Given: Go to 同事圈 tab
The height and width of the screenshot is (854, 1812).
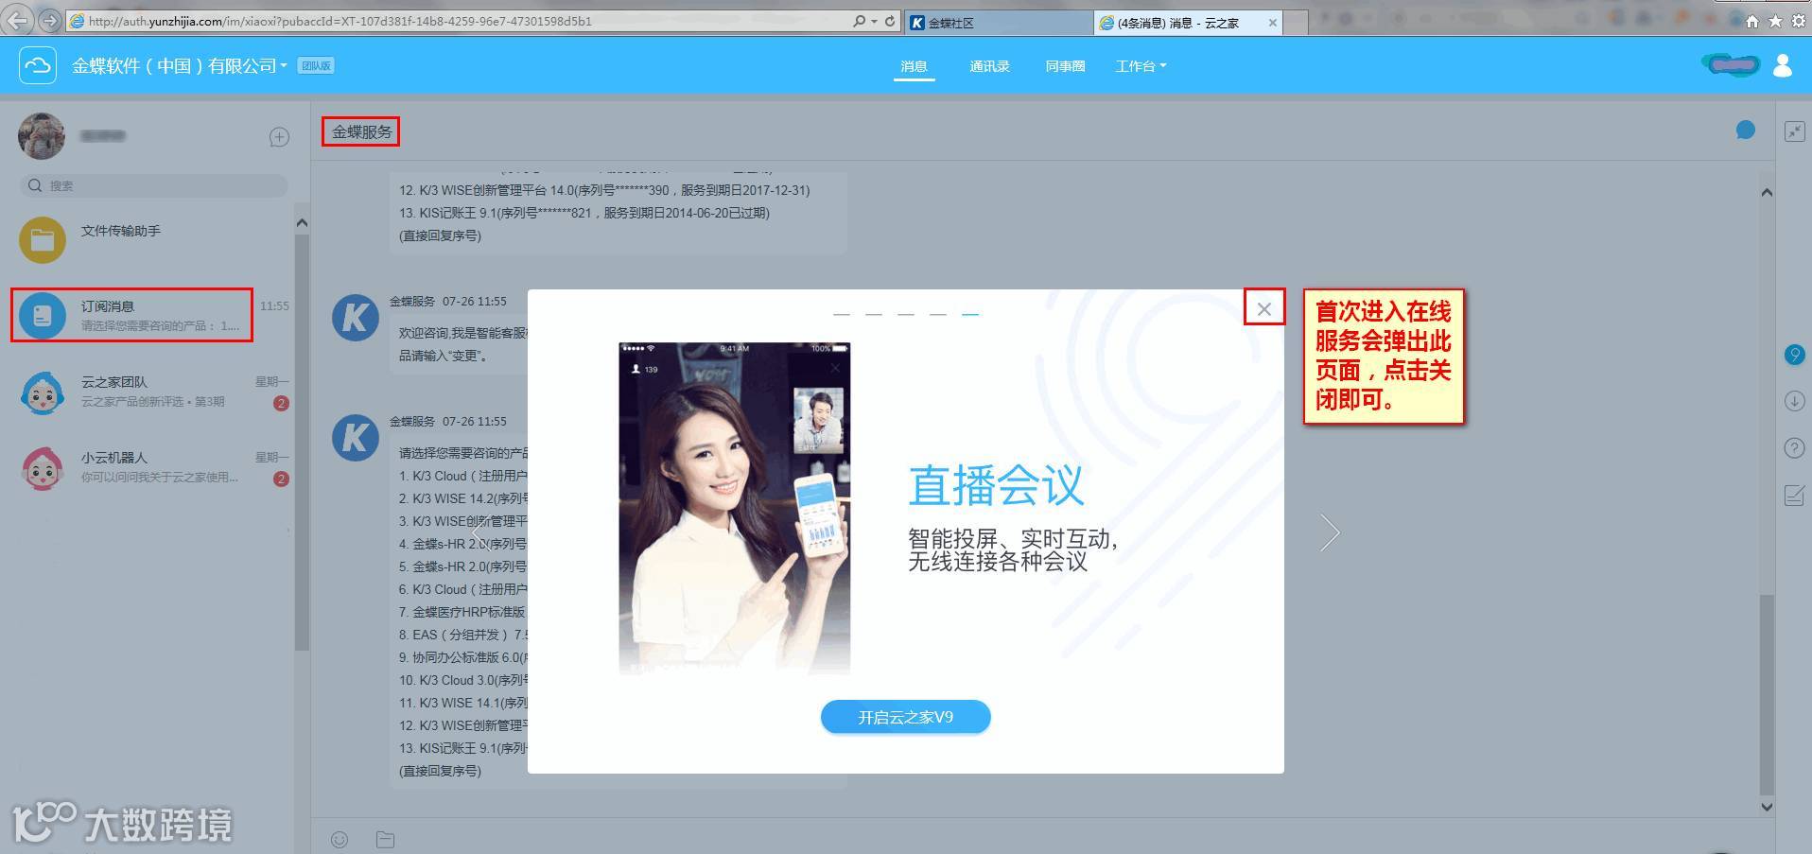Looking at the screenshot, I should (1065, 66).
